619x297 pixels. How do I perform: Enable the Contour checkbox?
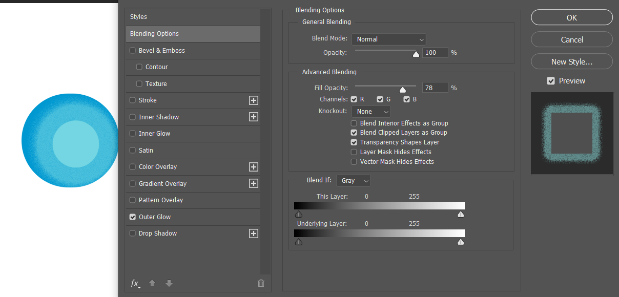click(139, 67)
